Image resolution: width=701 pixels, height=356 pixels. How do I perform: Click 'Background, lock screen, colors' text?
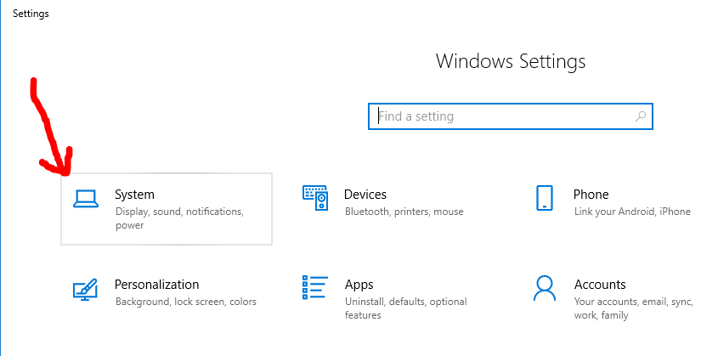coord(185,302)
